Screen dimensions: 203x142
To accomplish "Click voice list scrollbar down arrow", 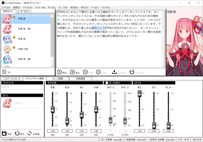I will pyautogui.click(x=52, y=66).
